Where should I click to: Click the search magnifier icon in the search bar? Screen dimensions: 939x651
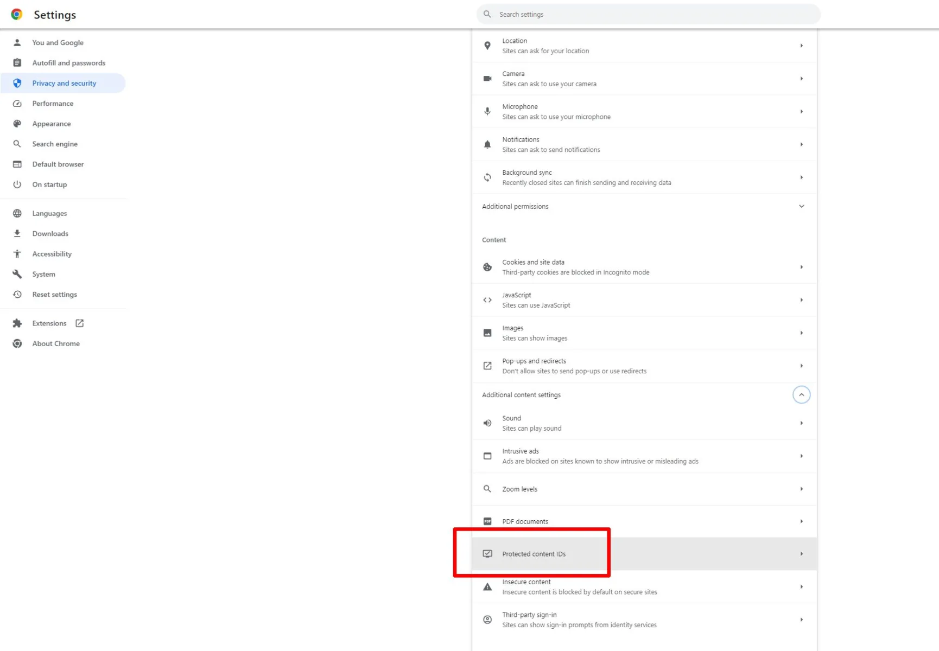pos(487,14)
